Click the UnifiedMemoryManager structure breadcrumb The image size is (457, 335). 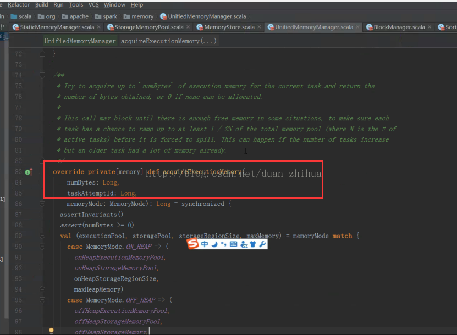(80, 41)
